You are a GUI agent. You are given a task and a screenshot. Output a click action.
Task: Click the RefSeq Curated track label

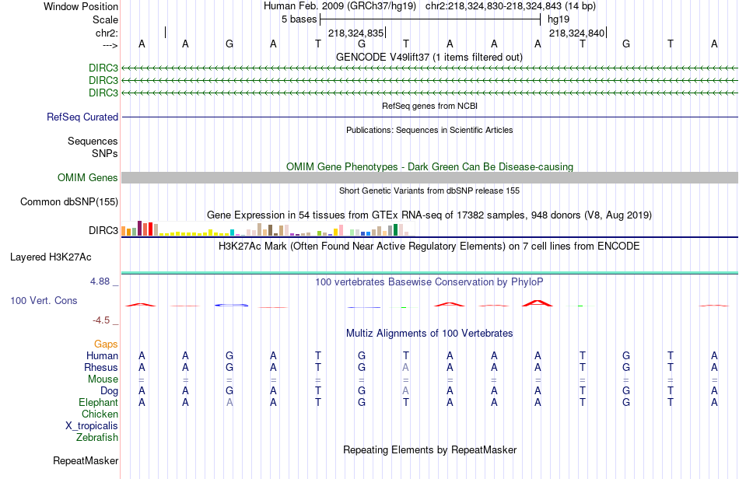pos(82,117)
